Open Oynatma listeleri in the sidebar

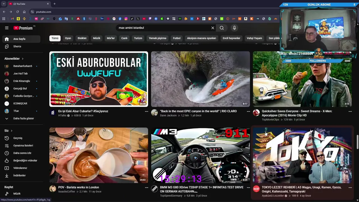[x=21, y=146]
